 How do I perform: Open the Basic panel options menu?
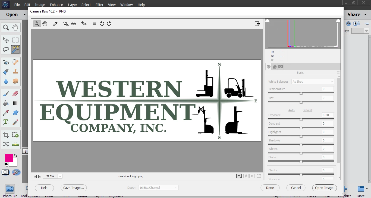tap(338, 73)
